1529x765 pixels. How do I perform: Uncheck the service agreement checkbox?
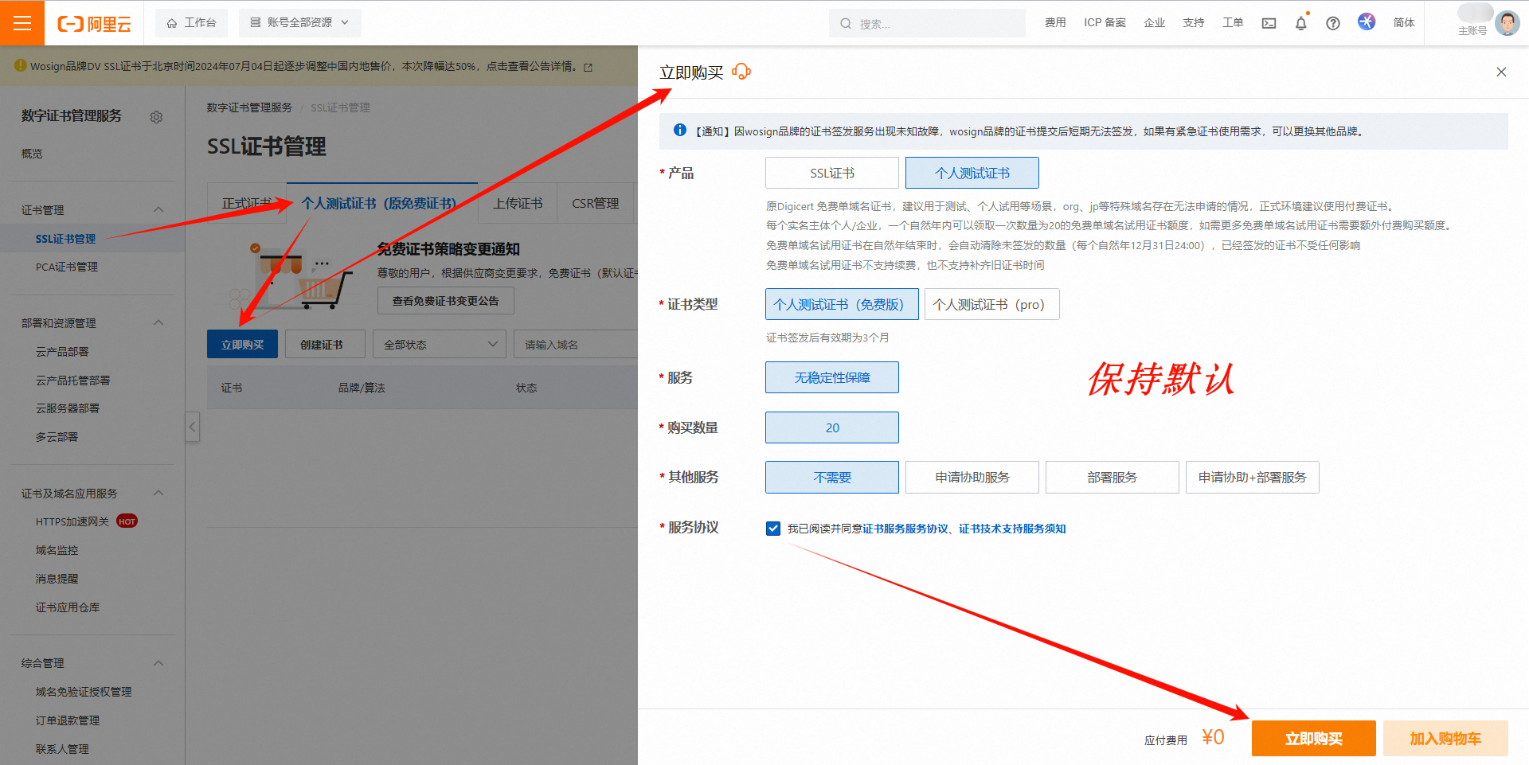(x=772, y=528)
